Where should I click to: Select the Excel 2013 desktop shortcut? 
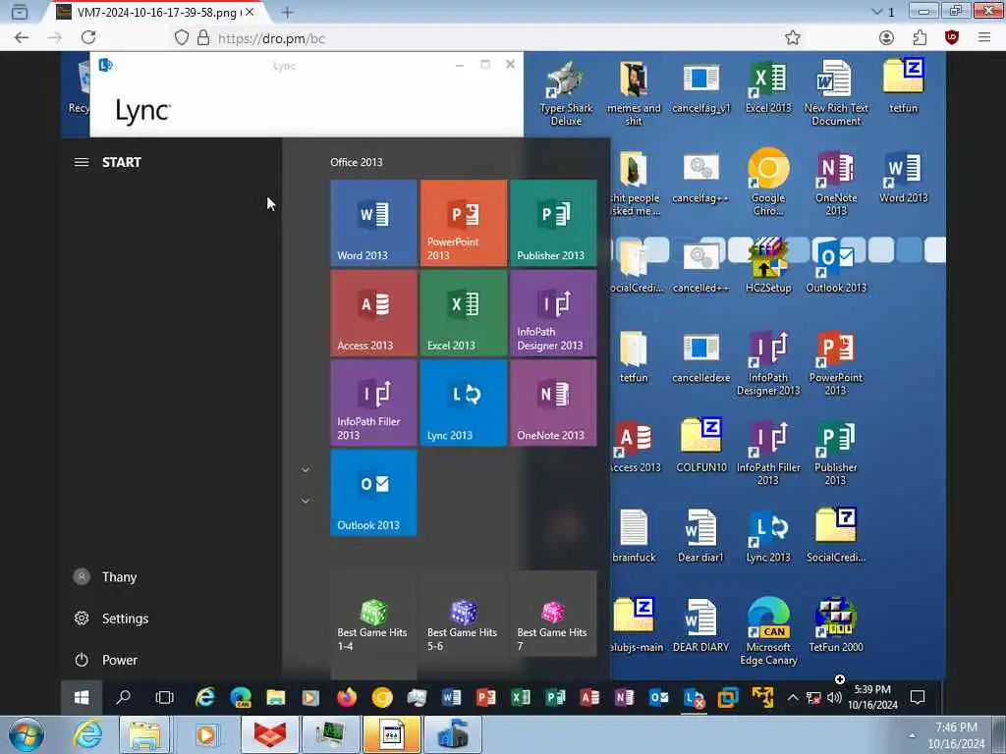click(x=768, y=87)
